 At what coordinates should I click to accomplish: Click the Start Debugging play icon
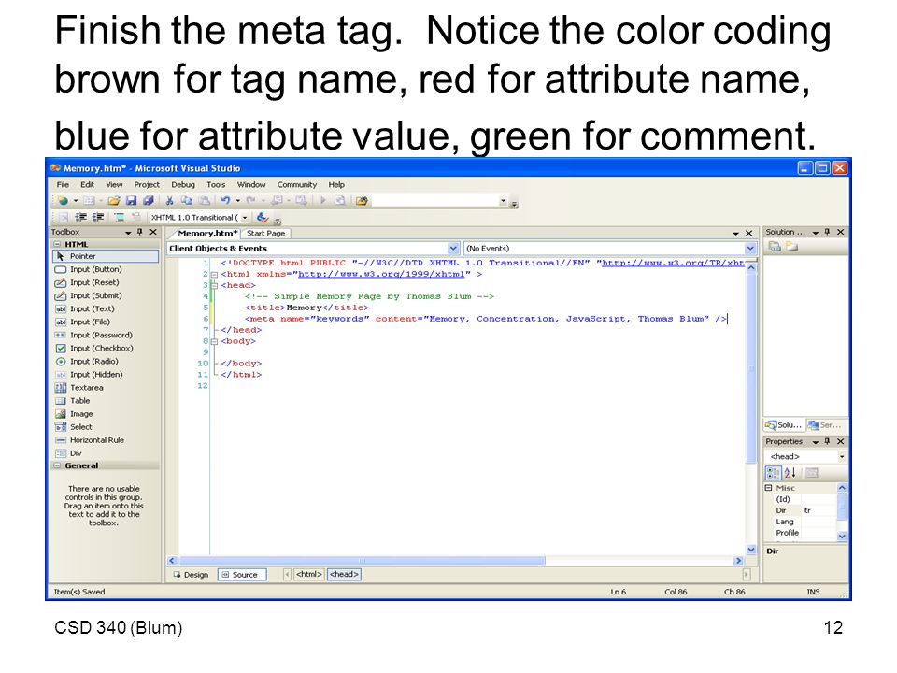322,201
